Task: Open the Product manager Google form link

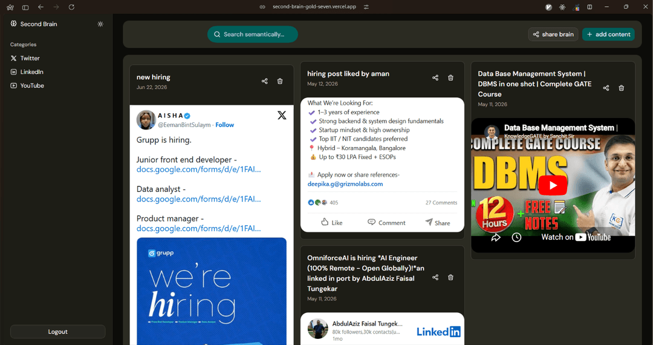Action: pos(199,228)
